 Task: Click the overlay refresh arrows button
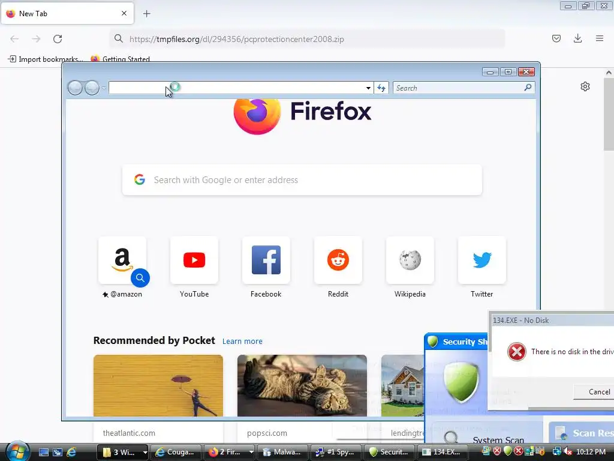click(x=381, y=88)
